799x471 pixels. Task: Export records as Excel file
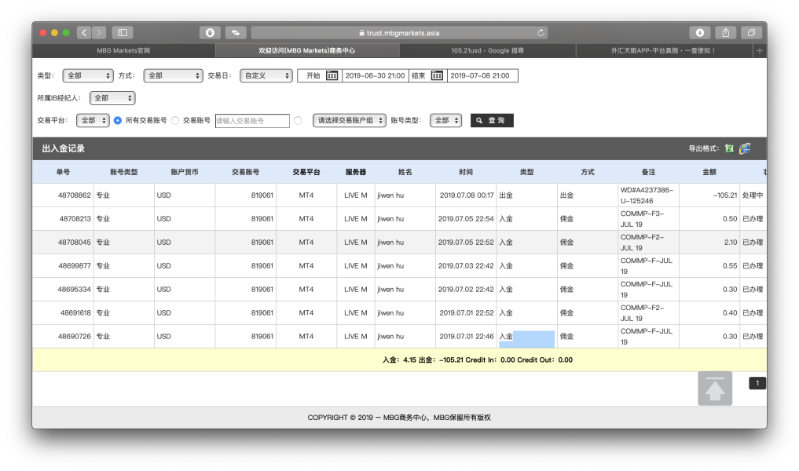click(729, 148)
